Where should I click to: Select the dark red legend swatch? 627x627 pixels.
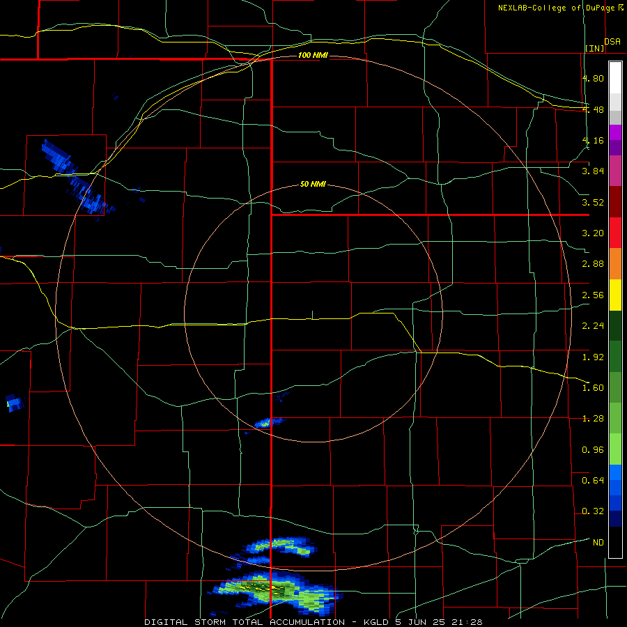pos(615,201)
